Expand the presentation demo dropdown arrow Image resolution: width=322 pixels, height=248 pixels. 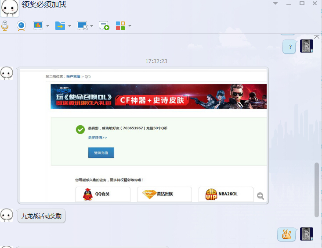click(x=47, y=26)
